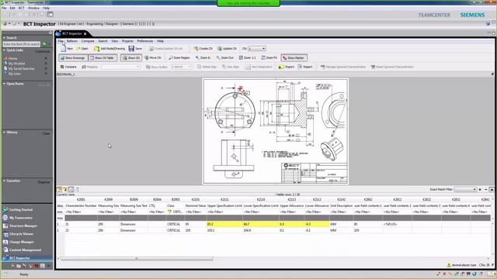Open the inner Compare menu
Screen dimensions: 497x279
(88, 41)
